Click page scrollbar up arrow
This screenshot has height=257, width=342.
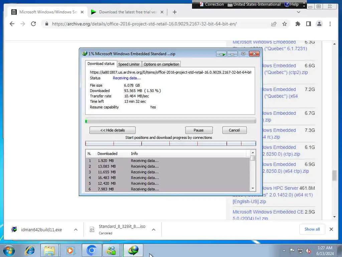pyautogui.click(x=334, y=44)
